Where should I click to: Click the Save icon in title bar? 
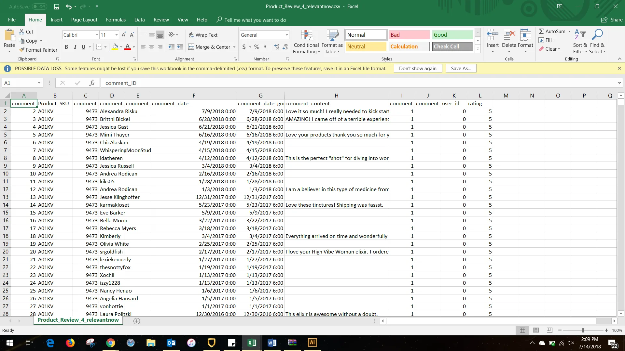[57, 6]
